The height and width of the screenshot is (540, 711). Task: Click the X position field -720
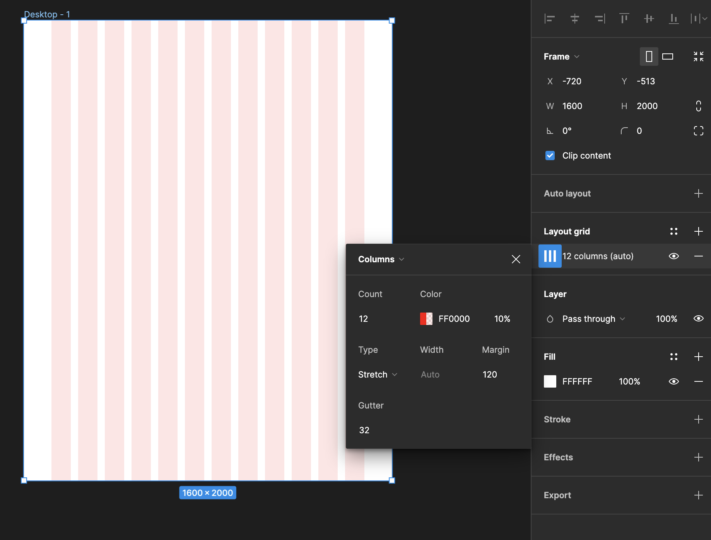[572, 81]
